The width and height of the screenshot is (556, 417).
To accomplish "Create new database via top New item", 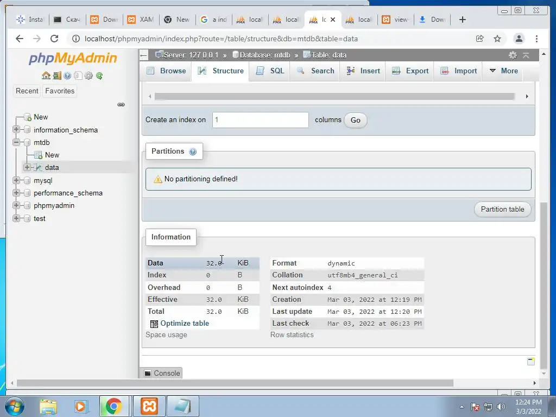I will click(41, 117).
